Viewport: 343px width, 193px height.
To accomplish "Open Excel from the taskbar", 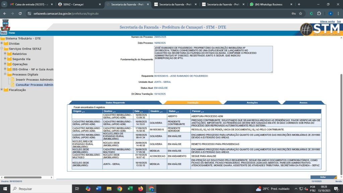I will [x=130, y=189].
